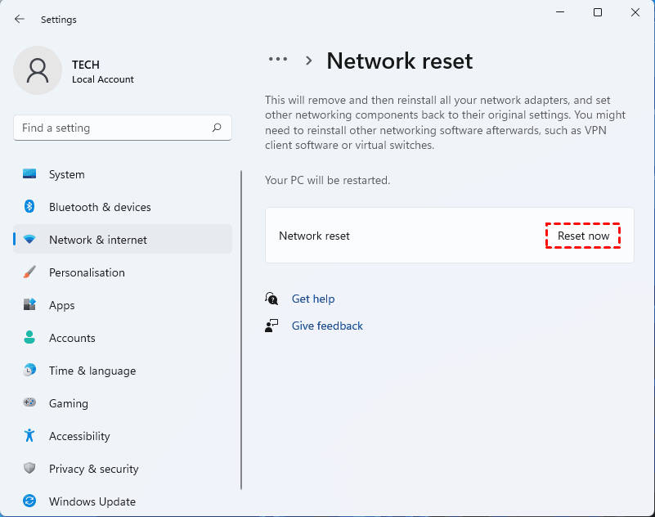Click the Accessibility figure icon

click(x=29, y=436)
